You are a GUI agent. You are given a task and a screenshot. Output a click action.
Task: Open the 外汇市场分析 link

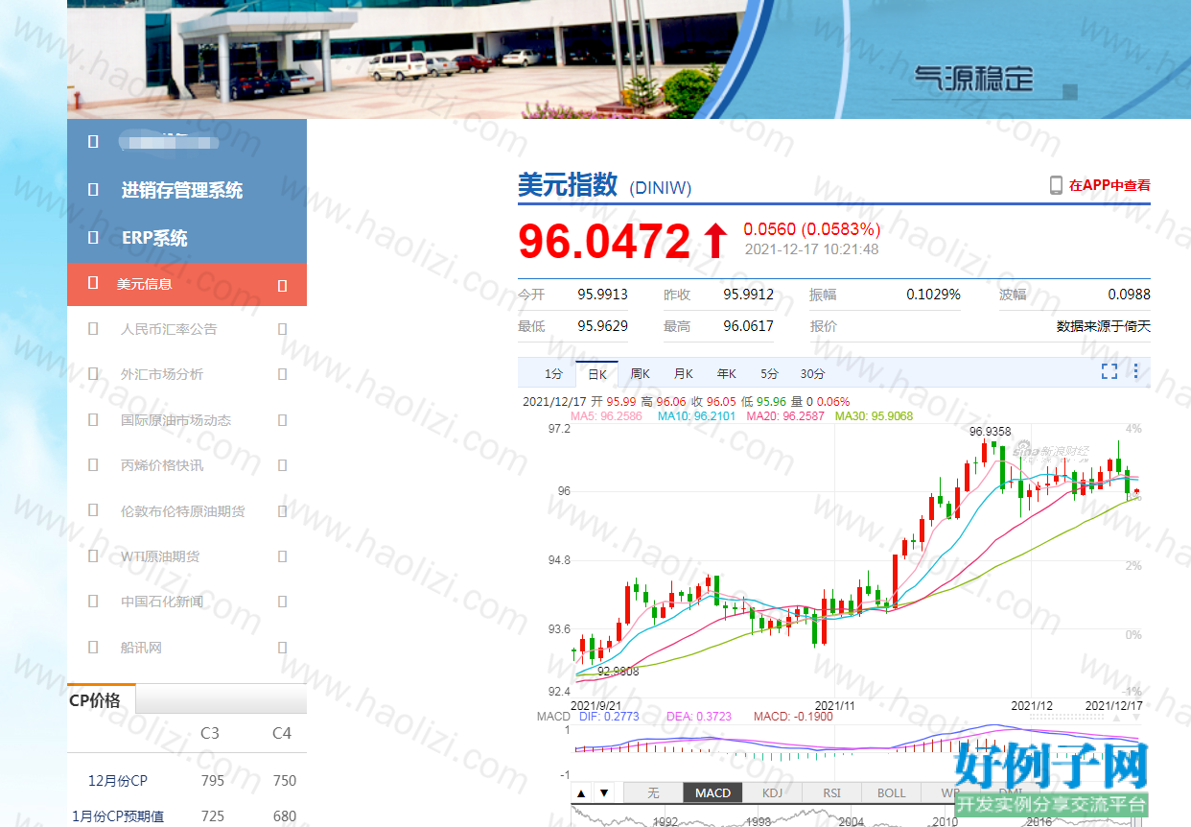click(162, 374)
